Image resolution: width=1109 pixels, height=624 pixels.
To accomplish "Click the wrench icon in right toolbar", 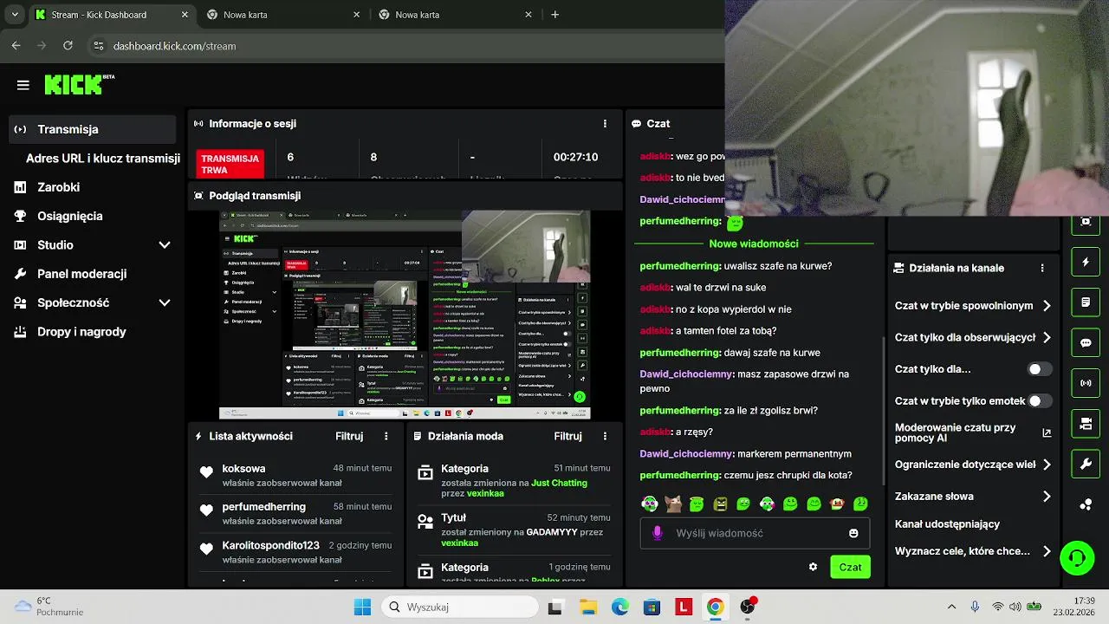I will click(1086, 464).
